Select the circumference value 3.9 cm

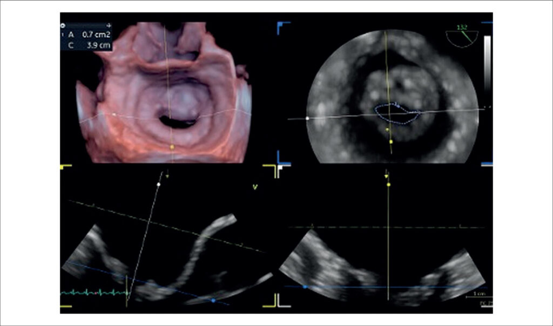click(98, 45)
